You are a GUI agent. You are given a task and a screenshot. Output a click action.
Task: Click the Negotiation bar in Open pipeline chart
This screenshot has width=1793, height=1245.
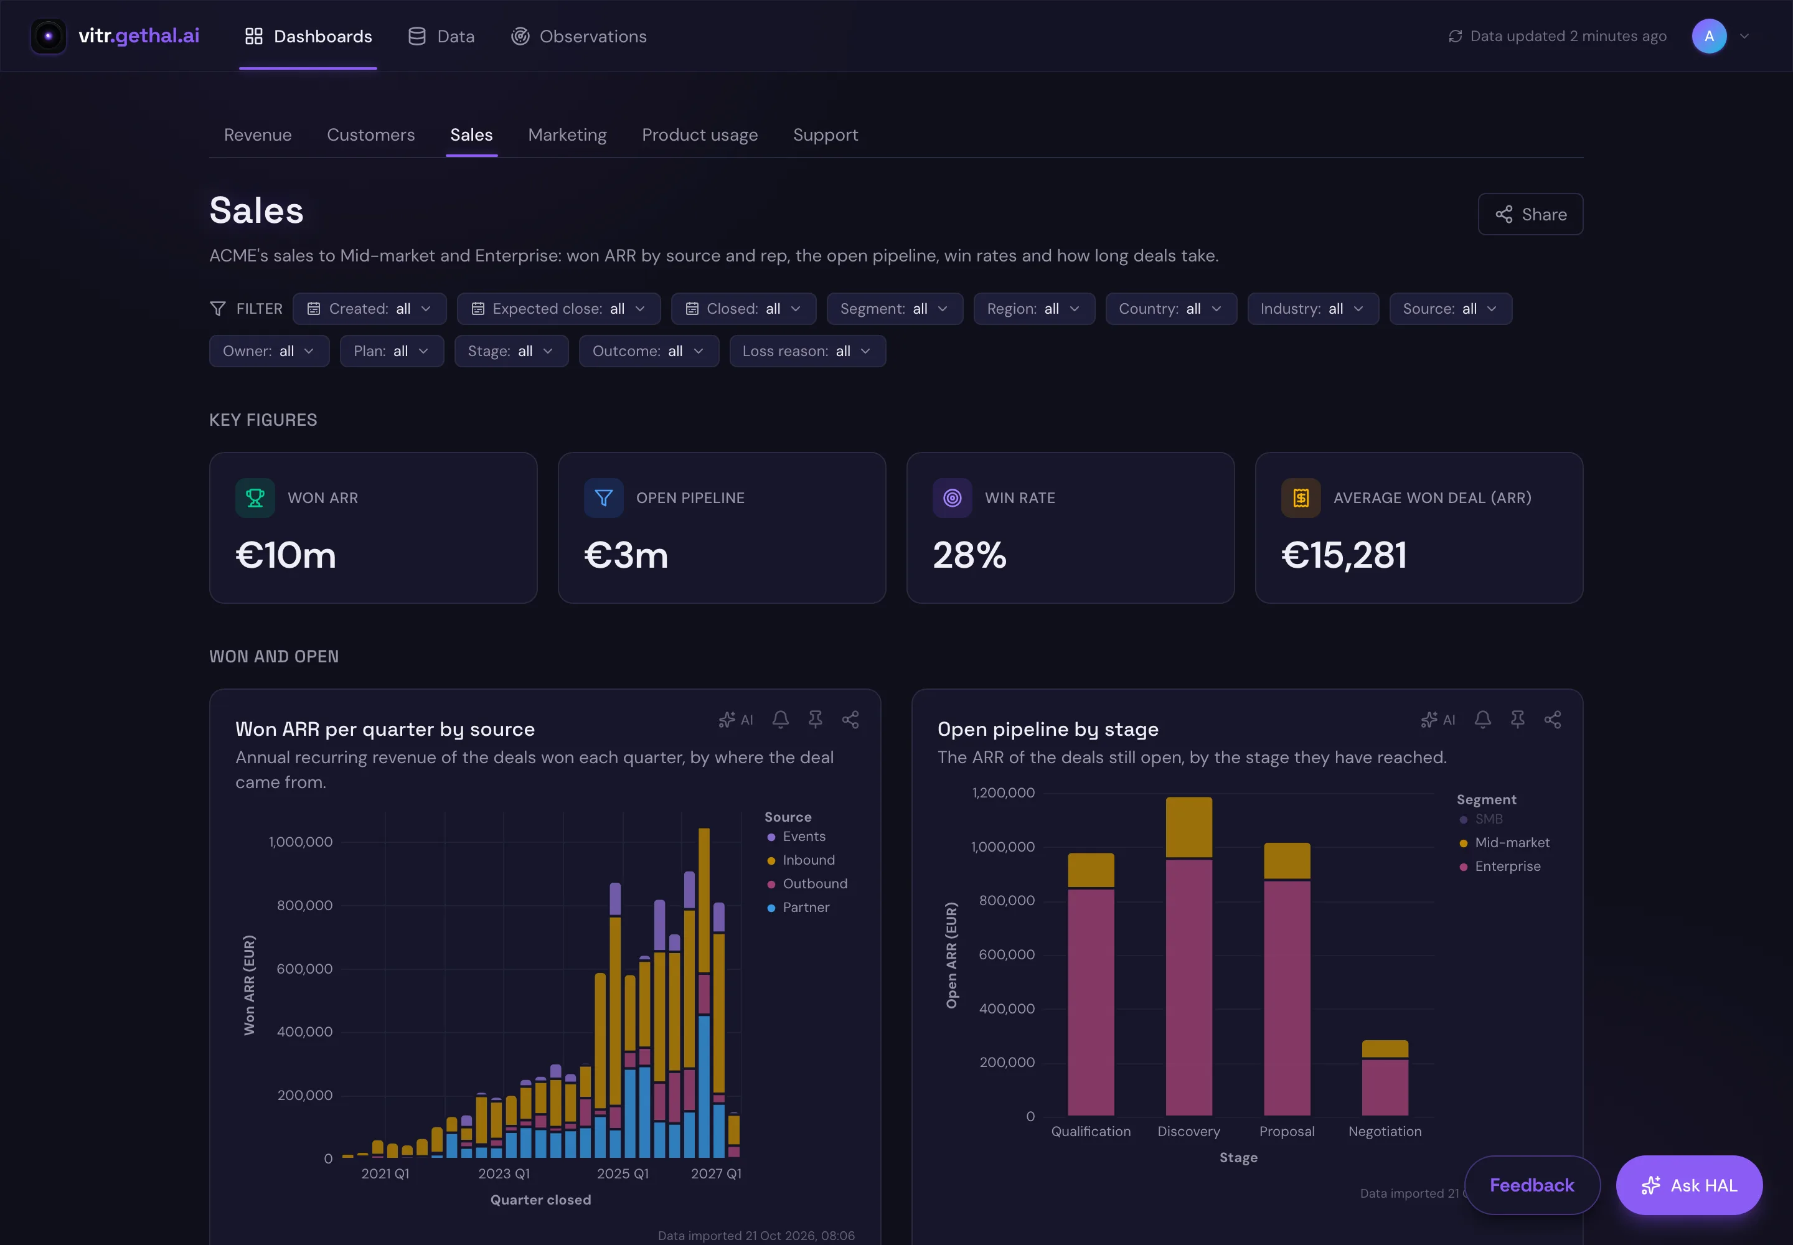[x=1384, y=1078]
